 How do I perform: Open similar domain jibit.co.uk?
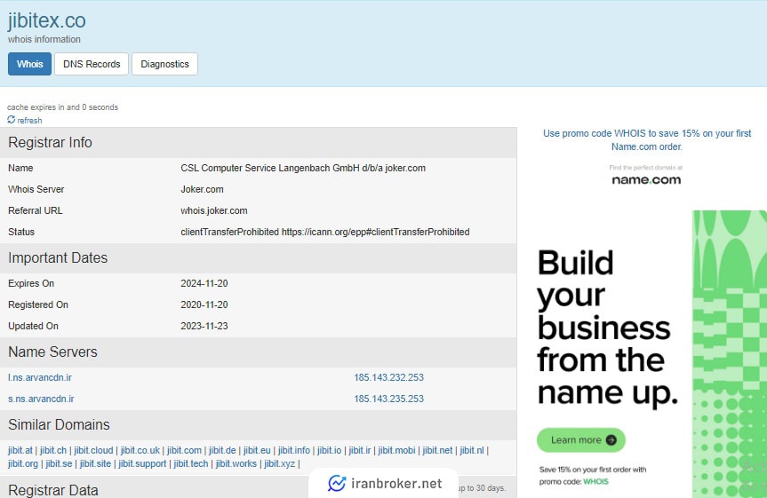pyautogui.click(x=140, y=450)
